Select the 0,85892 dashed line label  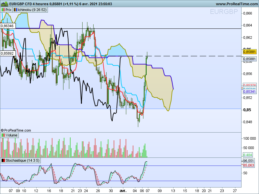(x=7, y=53)
